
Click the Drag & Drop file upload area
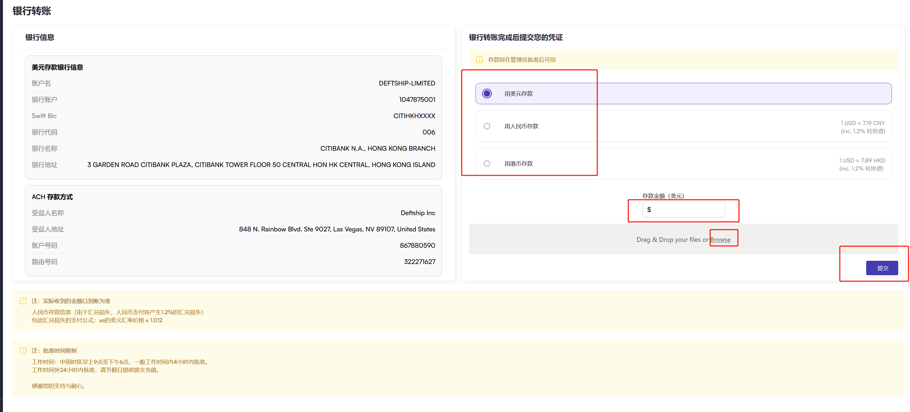683,239
